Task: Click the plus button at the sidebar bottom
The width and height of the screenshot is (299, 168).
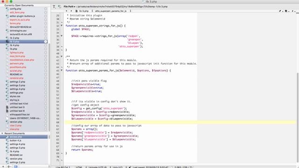Action: (x=3, y=167)
